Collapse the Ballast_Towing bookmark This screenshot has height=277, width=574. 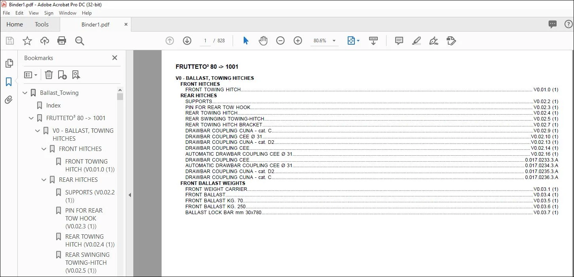click(x=25, y=93)
